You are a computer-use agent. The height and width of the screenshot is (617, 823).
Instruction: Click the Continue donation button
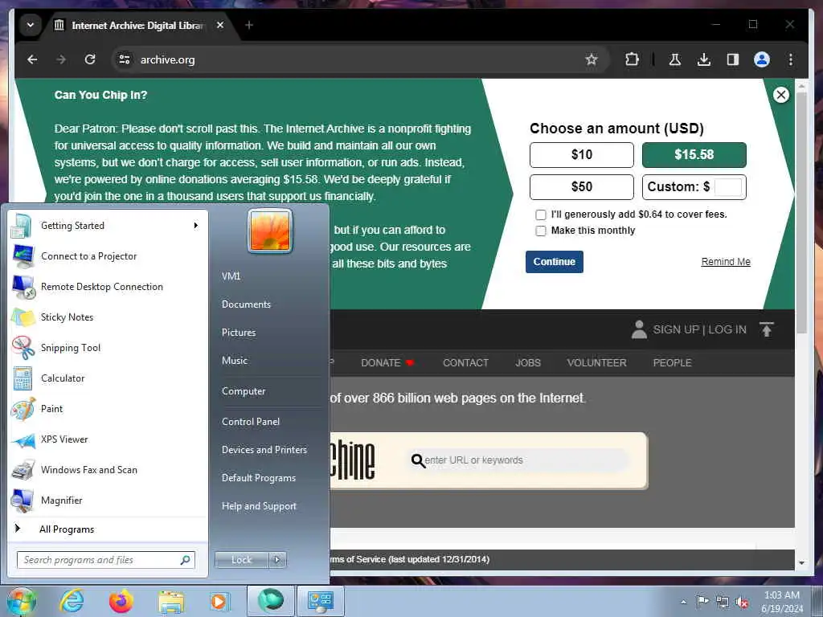click(x=555, y=262)
